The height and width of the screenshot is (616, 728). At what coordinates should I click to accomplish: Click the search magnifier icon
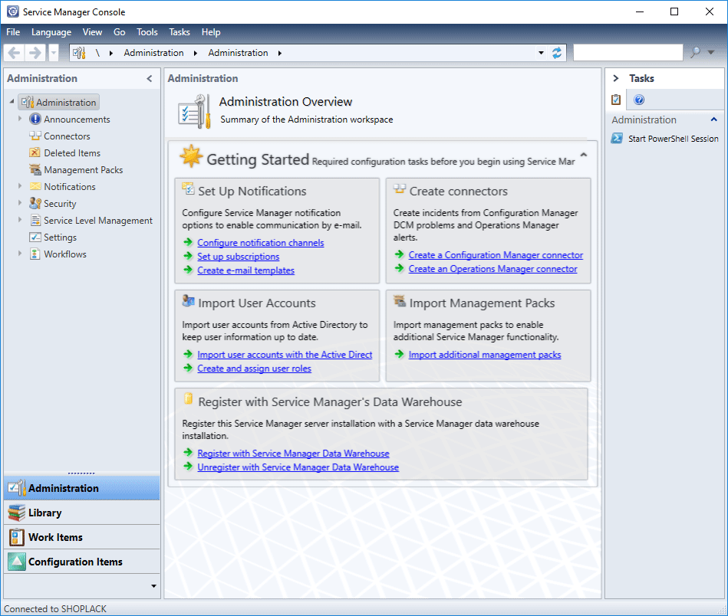(695, 52)
